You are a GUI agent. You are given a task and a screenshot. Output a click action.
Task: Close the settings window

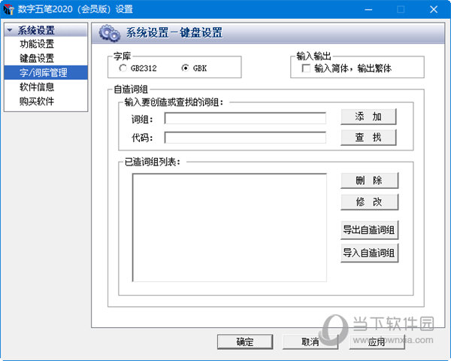point(434,10)
